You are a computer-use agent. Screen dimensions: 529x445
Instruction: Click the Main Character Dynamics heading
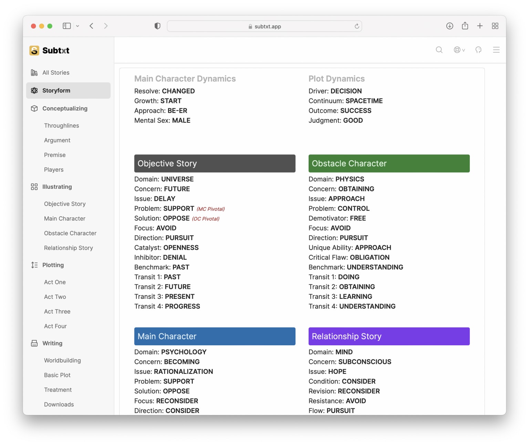185,79
